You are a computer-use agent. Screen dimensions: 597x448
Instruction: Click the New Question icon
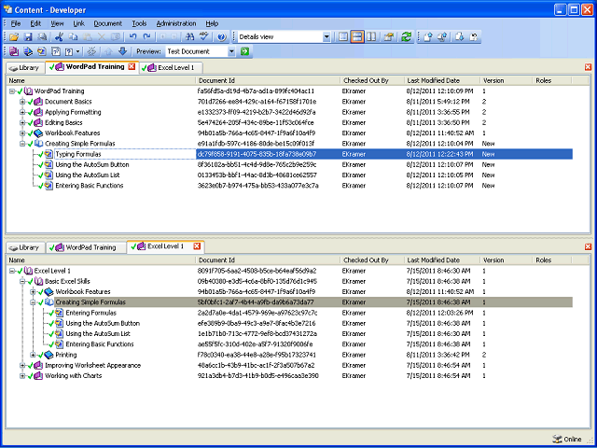click(69, 51)
